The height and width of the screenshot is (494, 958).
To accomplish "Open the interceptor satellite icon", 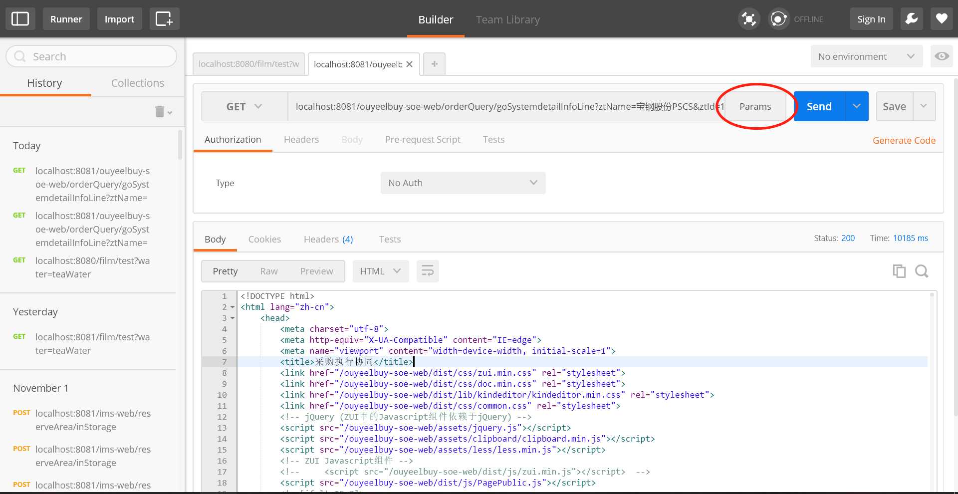I will 749,19.
